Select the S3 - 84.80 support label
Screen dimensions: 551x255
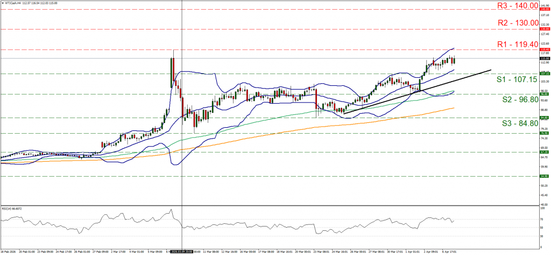click(519, 123)
